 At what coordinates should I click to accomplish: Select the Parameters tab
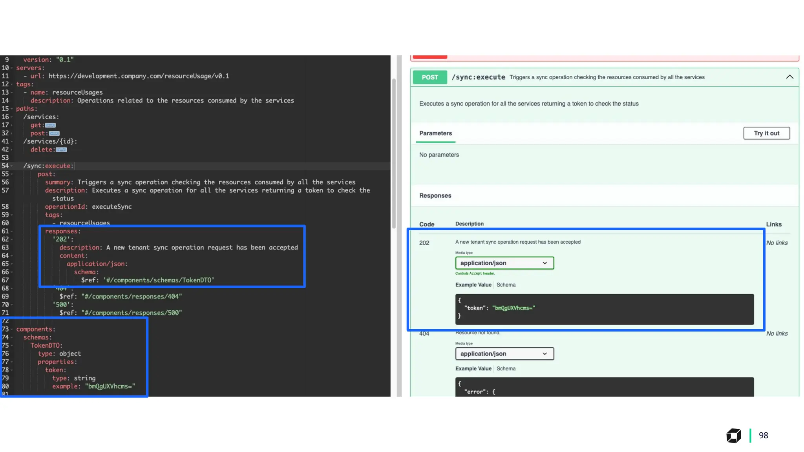click(435, 133)
